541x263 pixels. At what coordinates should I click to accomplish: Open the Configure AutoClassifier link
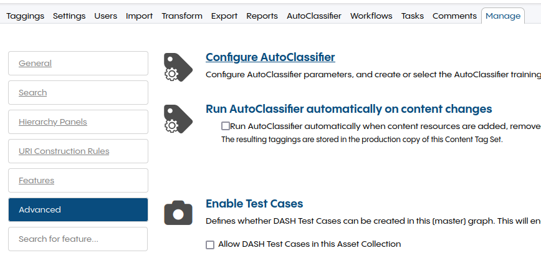270,57
